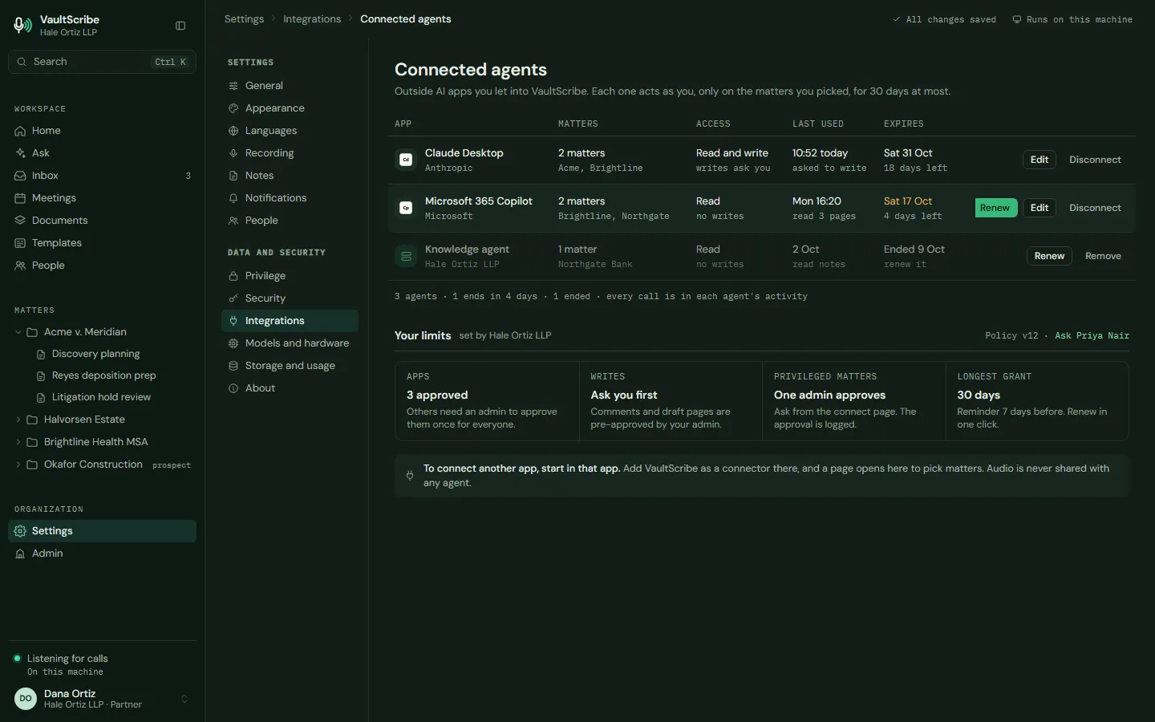Viewport: 1155px width, 722px height.
Task: Click the 'All changes saved' status
Action: tap(944, 19)
